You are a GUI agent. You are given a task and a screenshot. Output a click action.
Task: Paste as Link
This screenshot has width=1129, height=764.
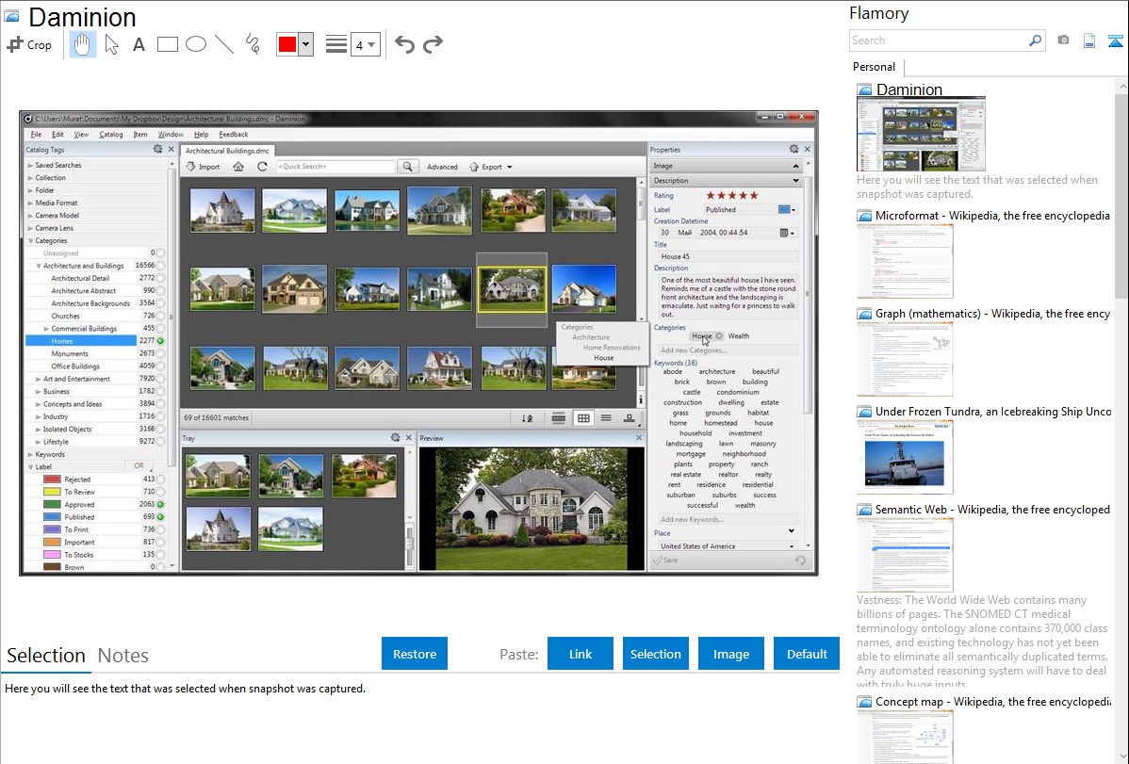point(581,654)
